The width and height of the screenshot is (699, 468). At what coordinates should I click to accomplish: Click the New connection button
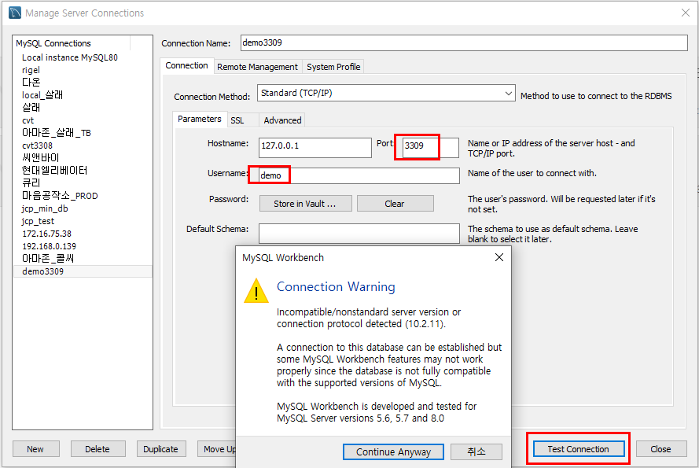click(x=35, y=449)
